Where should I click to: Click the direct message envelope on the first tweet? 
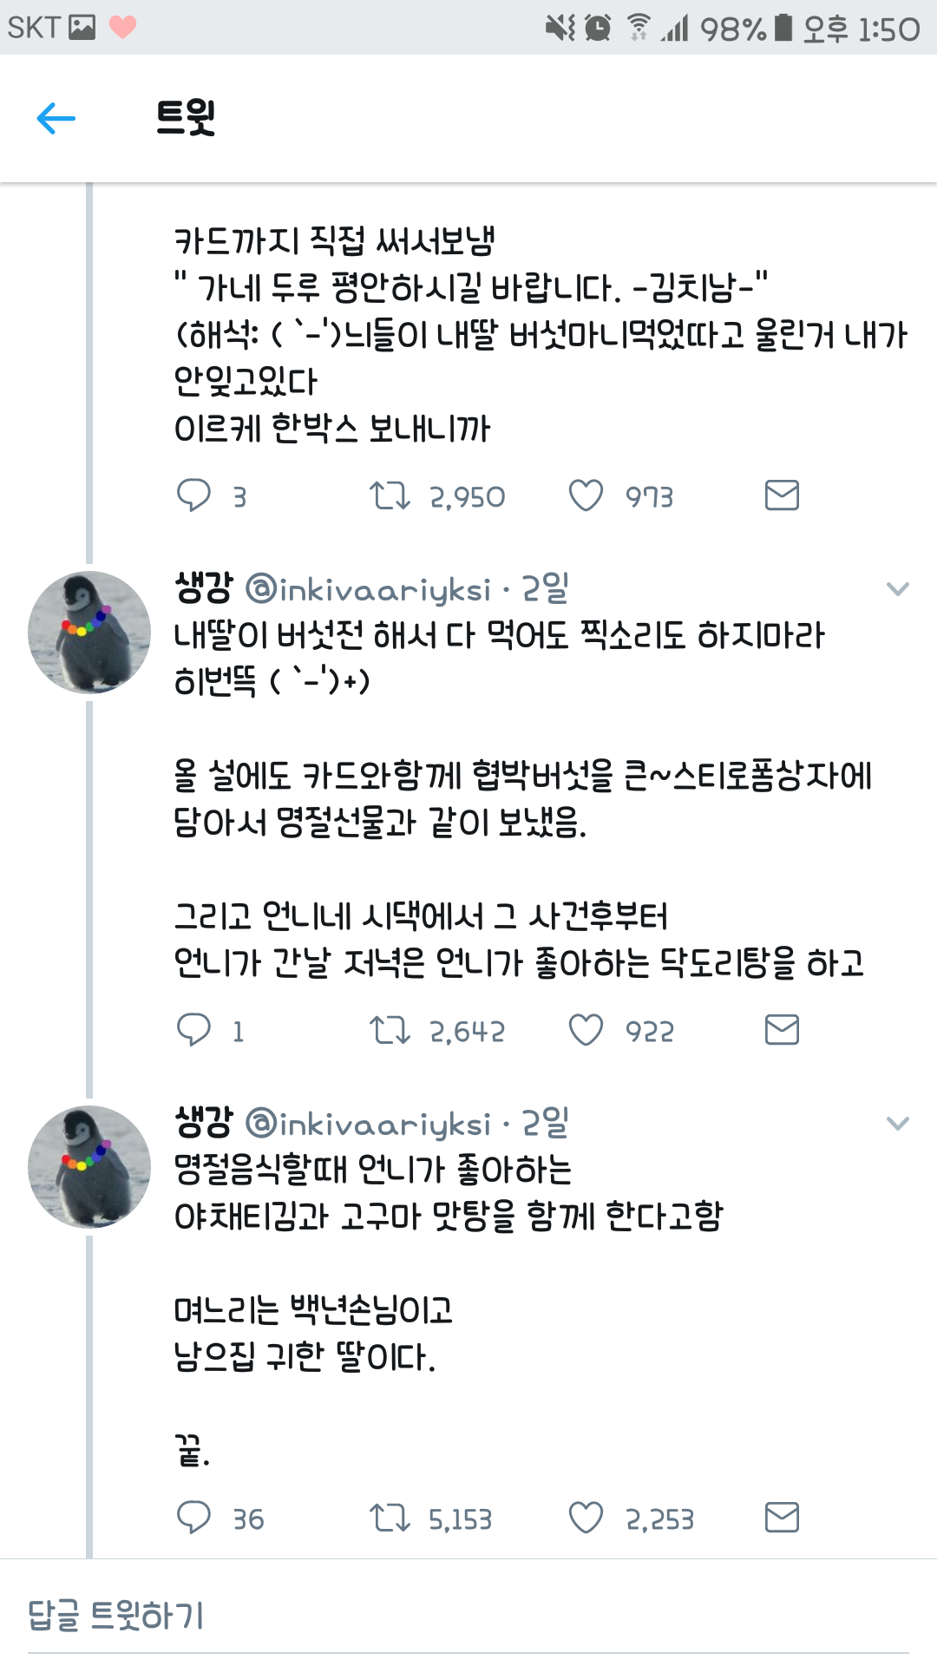pyautogui.click(x=783, y=495)
